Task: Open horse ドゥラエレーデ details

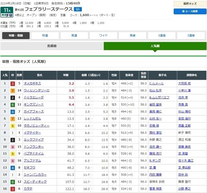Action: coord(34,97)
